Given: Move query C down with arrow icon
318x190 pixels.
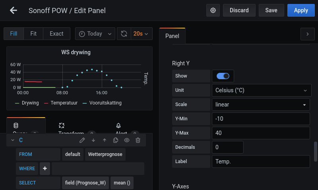Looking at the screenshot, I should tap(93, 140).
